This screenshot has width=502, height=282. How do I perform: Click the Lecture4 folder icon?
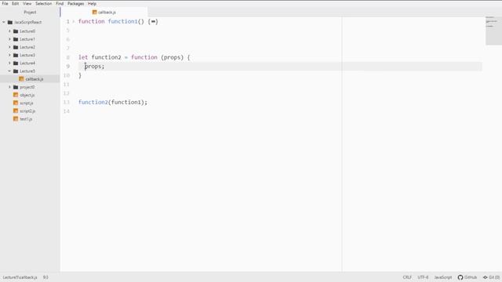coord(16,63)
